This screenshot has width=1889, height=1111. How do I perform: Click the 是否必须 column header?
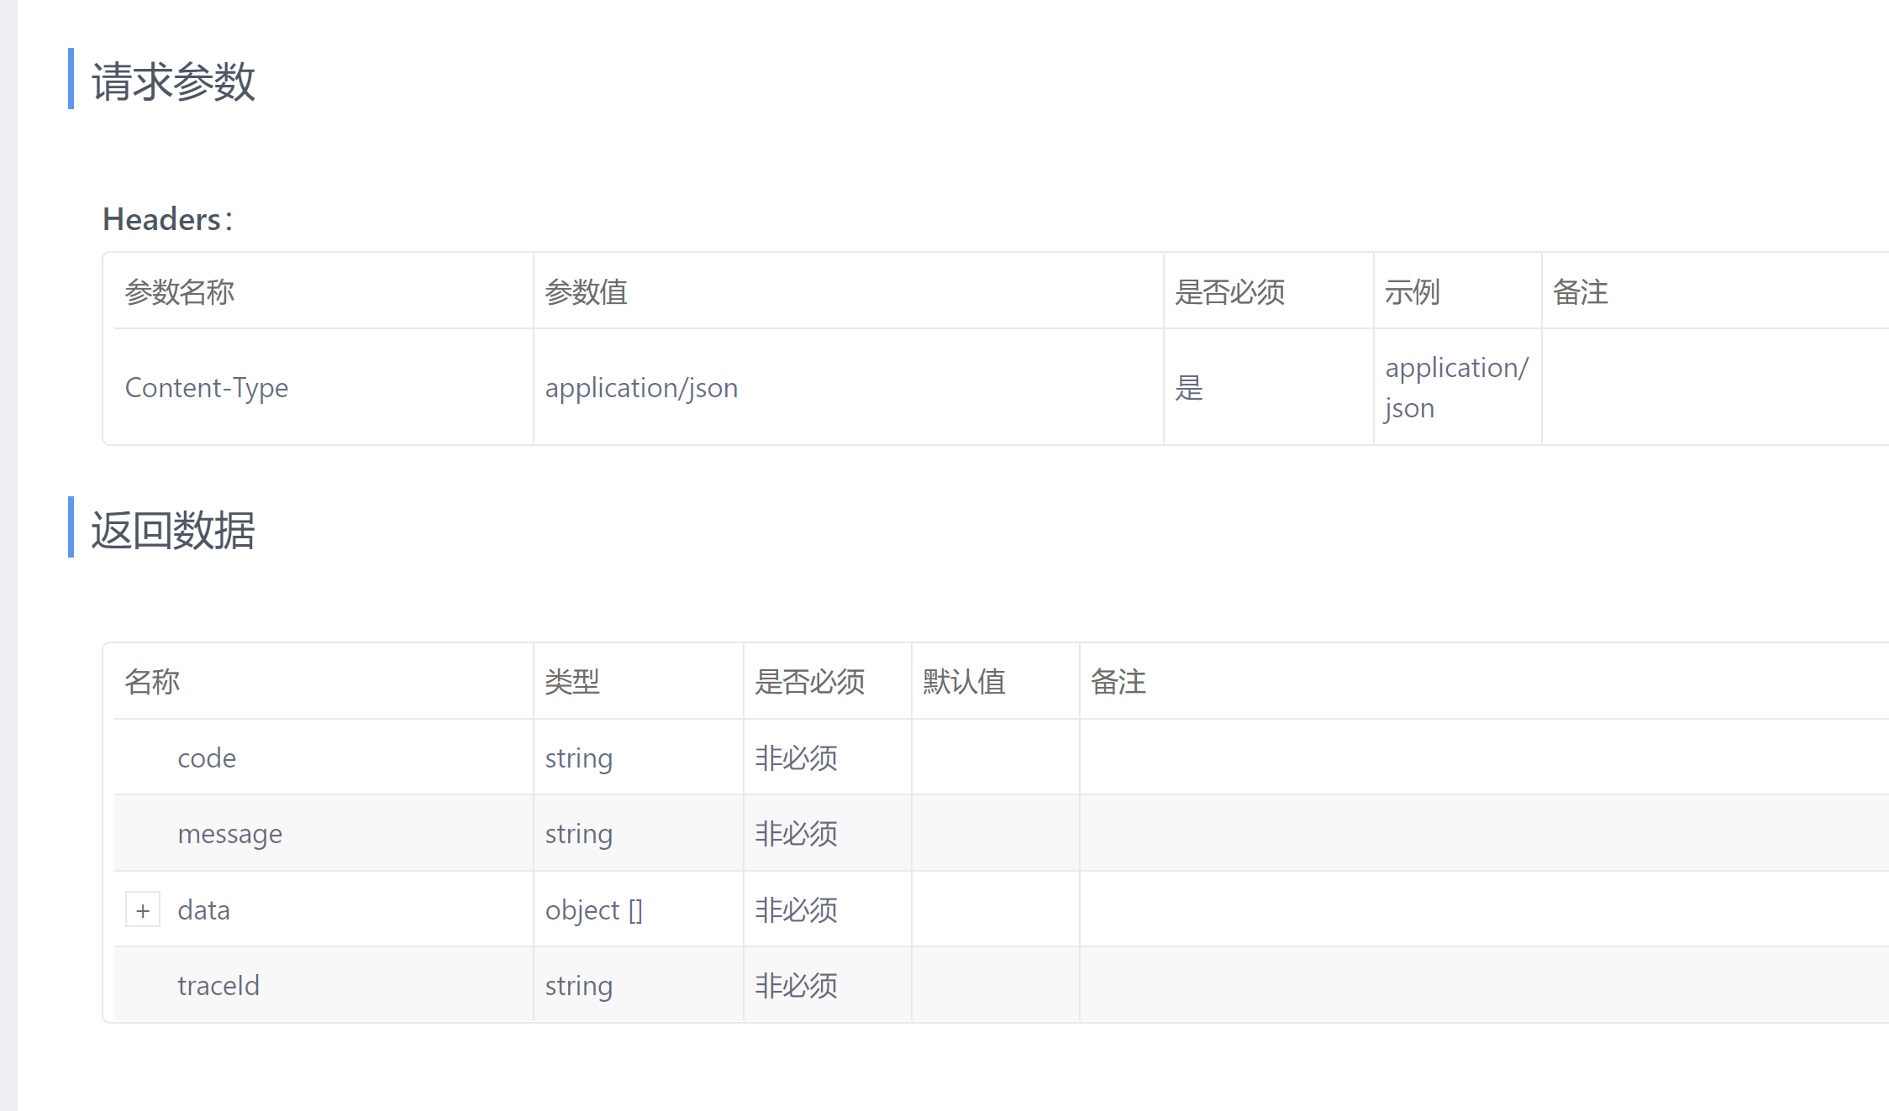[1231, 291]
